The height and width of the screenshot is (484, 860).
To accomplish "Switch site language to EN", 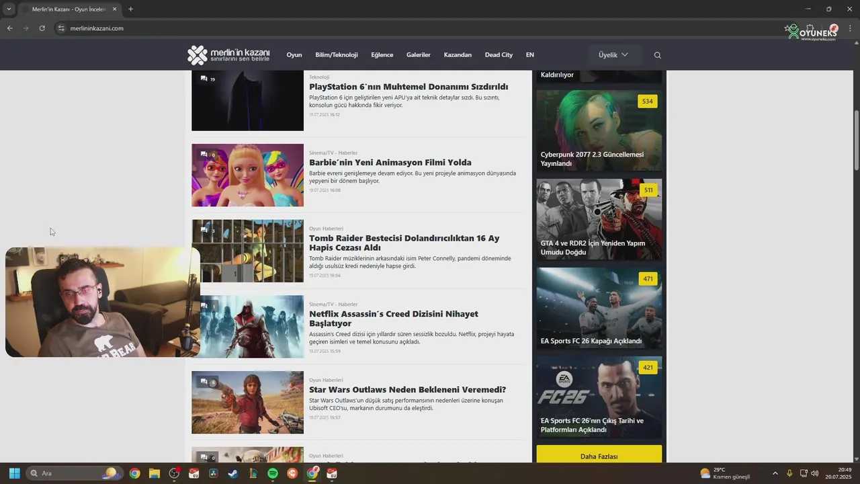I will 530,55.
